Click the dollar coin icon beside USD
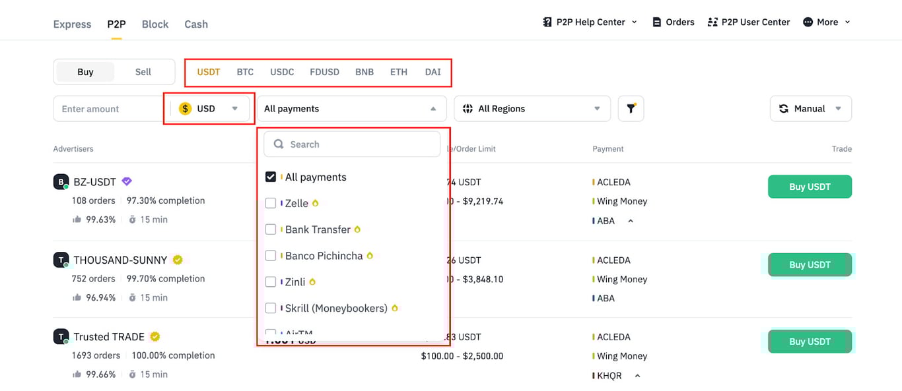This screenshot has width=902, height=391. (186, 108)
